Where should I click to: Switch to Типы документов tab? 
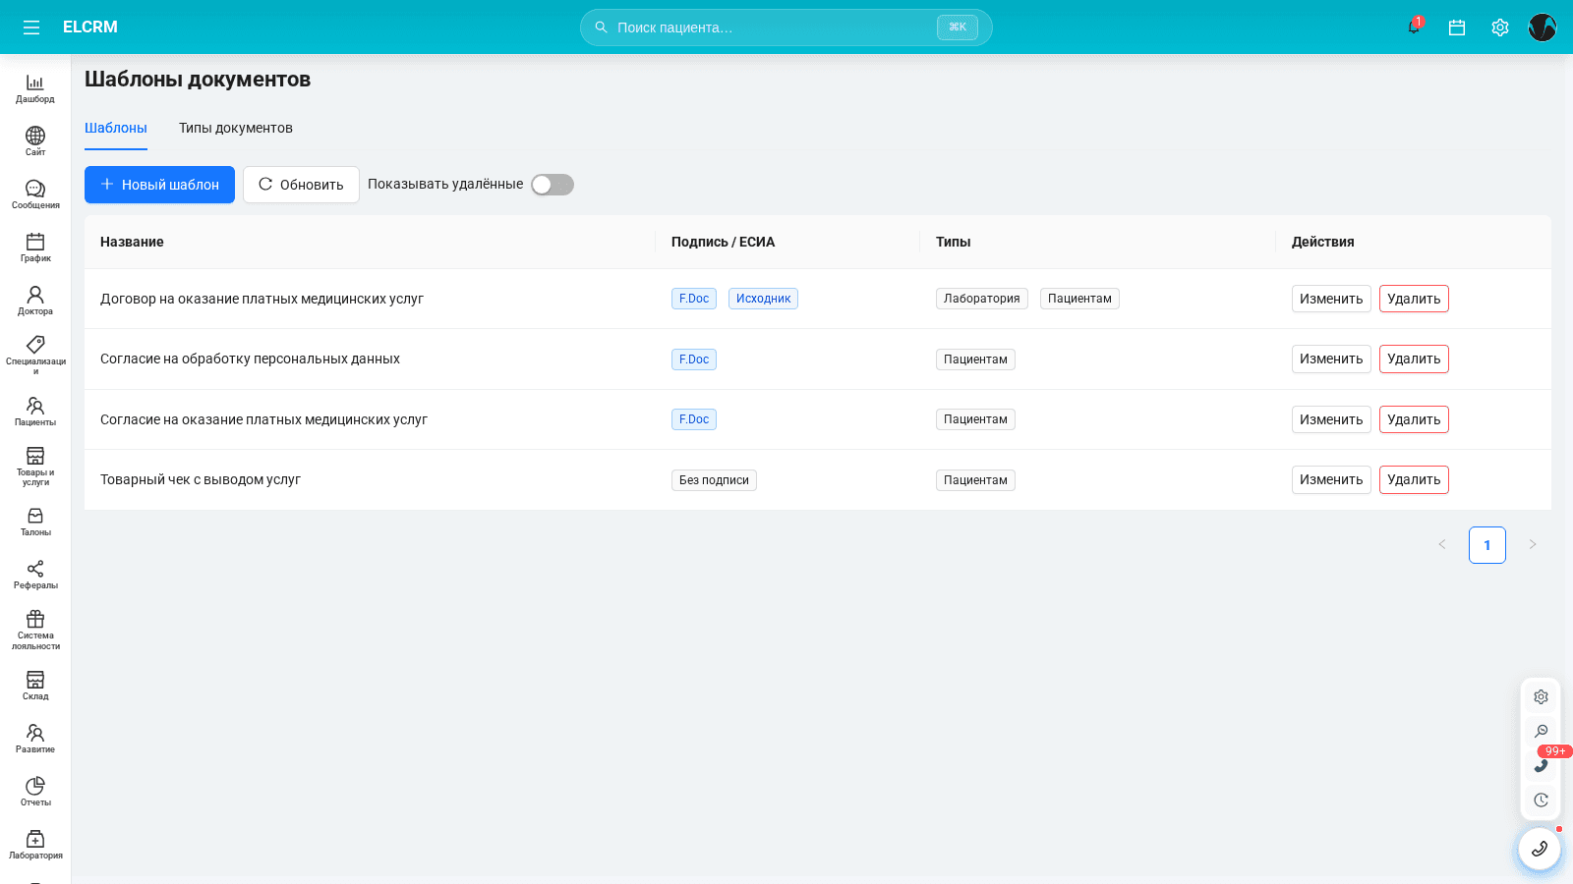(x=236, y=128)
